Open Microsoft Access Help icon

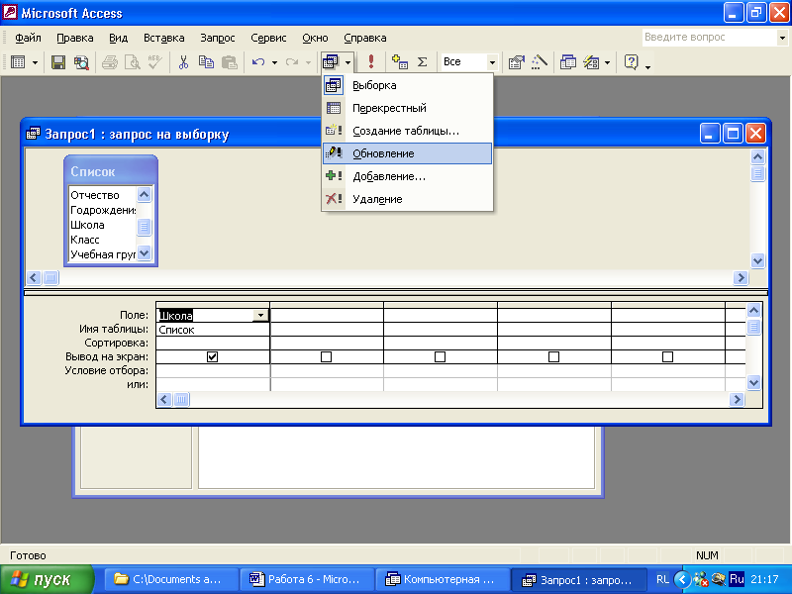click(x=631, y=62)
